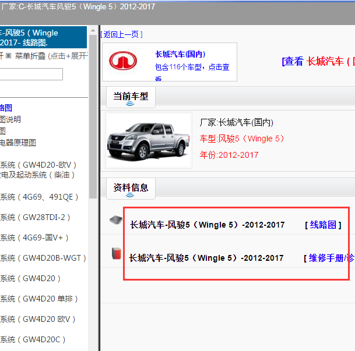355x351 pixels.
Task: Open 系统（4G69、491QE） sidebar item
Action: pyautogui.click(x=39, y=197)
